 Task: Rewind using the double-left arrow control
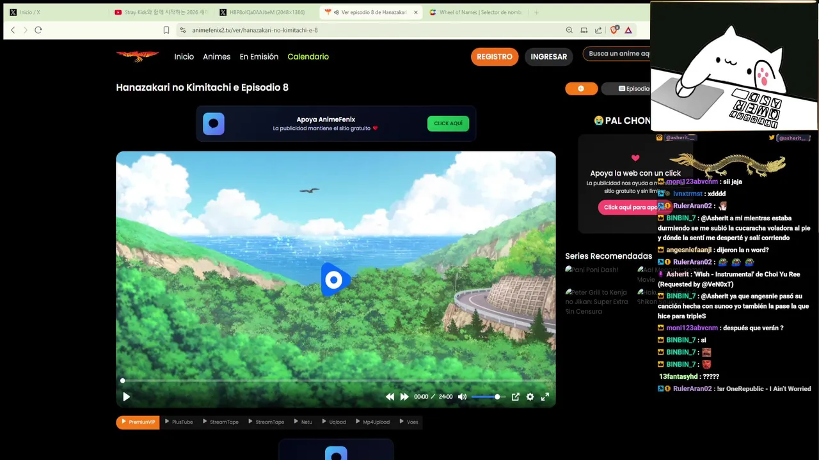(390, 397)
